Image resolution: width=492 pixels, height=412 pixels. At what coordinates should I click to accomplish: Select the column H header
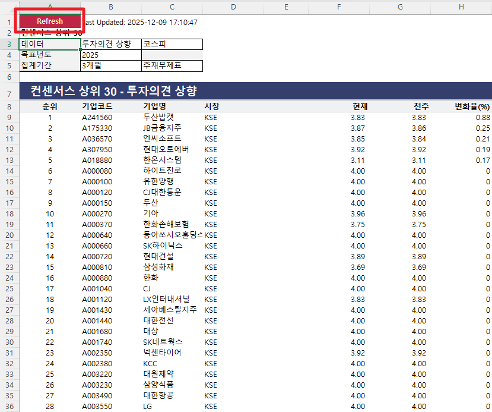click(461, 7)
